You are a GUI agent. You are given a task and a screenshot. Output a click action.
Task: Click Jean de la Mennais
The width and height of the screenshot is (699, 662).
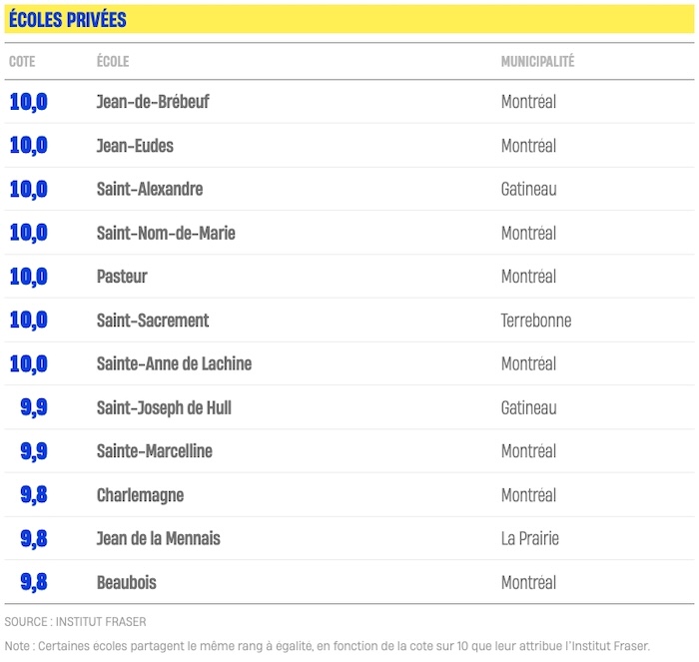pyautogui.click(x=159, y=539)
